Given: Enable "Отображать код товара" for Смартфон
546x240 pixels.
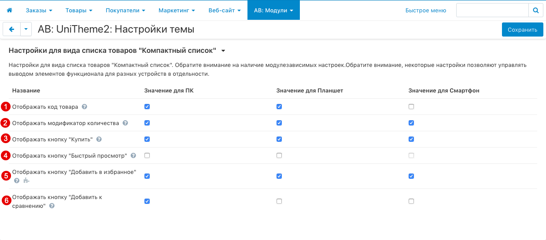Looking at the screenshot, I should pos(411,107).
